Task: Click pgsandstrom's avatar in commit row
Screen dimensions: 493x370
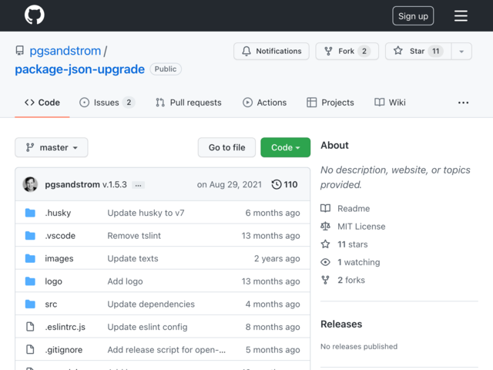Action: pos(30,184)
